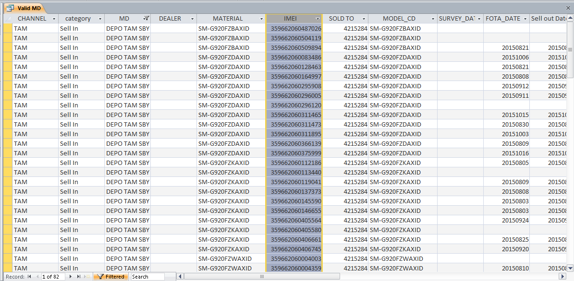
Task: Go to first record navigation arrow
Action: point(29,277)
